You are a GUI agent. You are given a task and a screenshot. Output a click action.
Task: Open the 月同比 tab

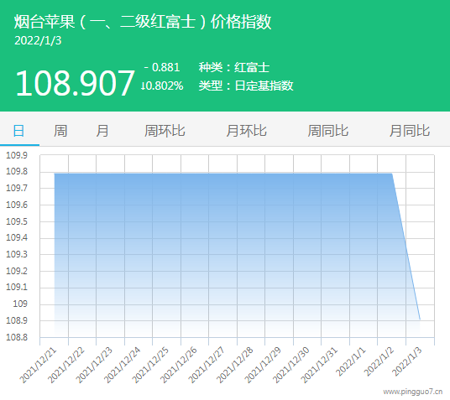click(410, 131)
